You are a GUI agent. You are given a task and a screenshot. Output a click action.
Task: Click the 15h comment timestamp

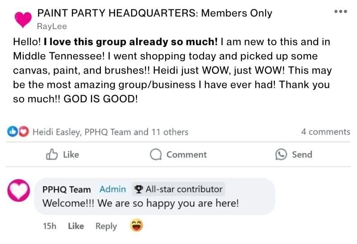tap(49, 226)
